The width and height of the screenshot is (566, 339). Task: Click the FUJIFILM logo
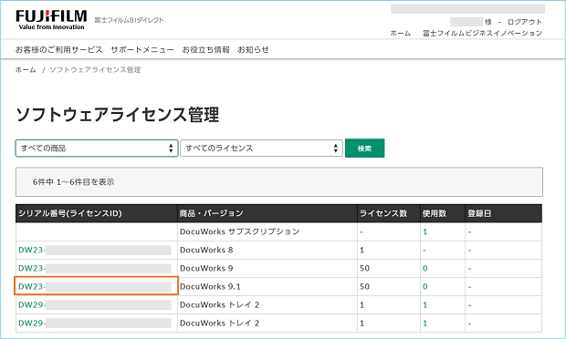tap(51, 20)
